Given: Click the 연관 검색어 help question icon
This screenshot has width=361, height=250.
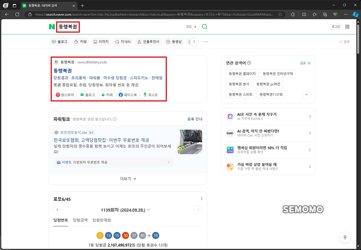Looking at the screenshot, I should pyautogui.click(x=249, y=63).
